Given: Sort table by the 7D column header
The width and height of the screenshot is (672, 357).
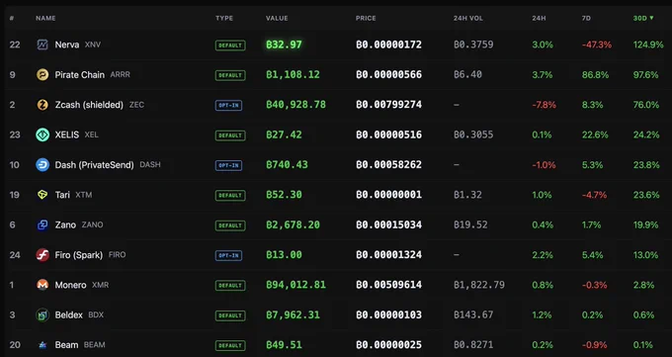Looking at the screenshot, I should point(586,18).
